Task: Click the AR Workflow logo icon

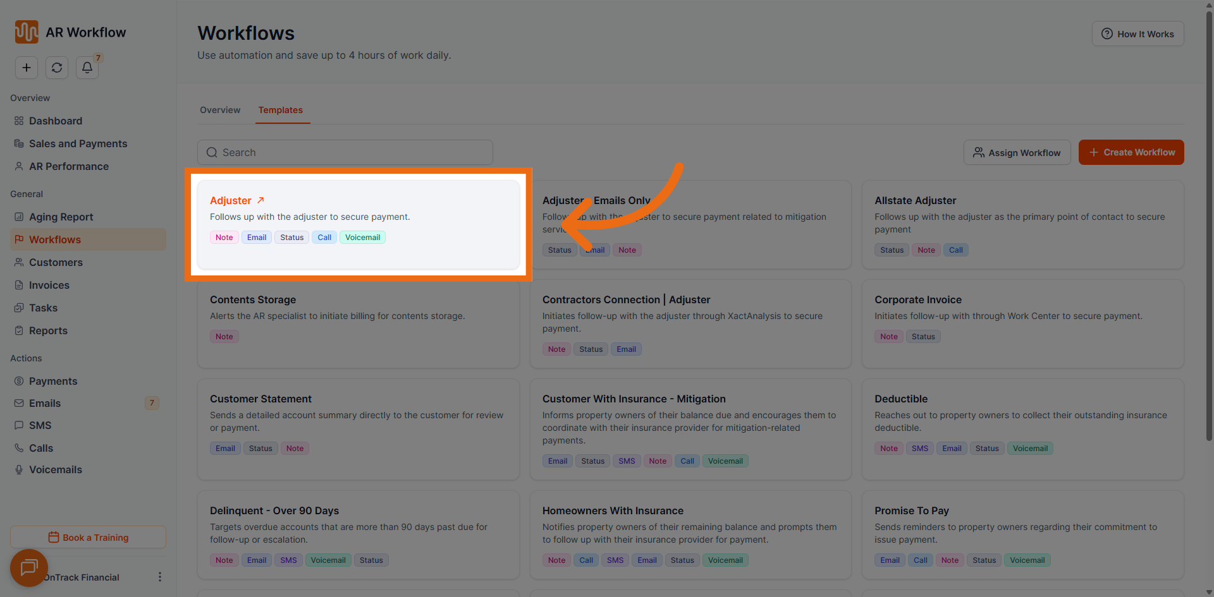Action: (26, 32)
